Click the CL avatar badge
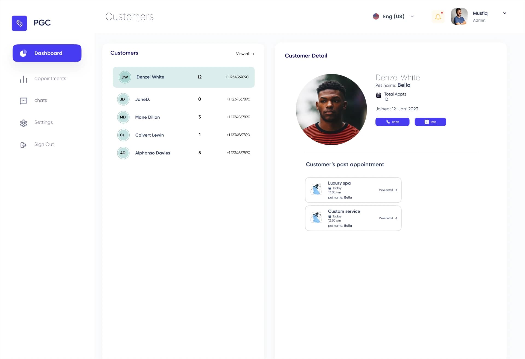The width and height of the screenshot is (525, 359). 123,135
